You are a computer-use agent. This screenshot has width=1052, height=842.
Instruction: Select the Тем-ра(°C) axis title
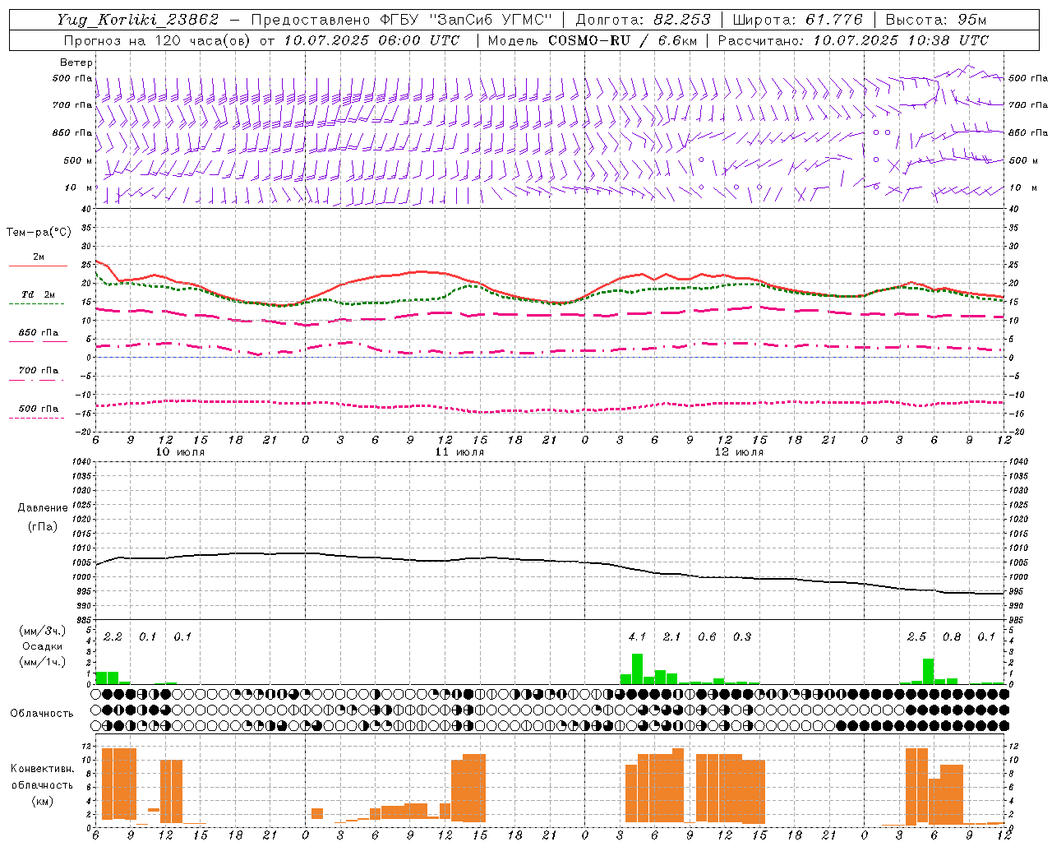39,233
